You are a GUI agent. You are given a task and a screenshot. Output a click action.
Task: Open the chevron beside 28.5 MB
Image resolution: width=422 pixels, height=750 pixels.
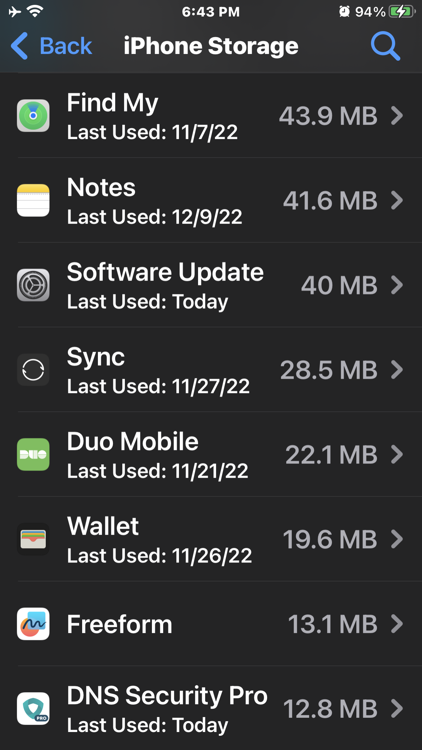coord(397,370)
